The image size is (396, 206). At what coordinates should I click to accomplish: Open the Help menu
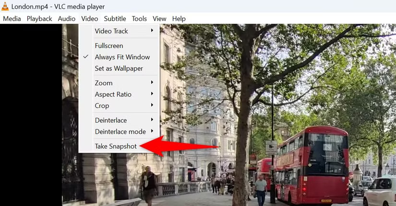coord(179,19)
